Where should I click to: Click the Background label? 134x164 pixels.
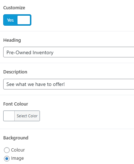(x=16, y=138)
